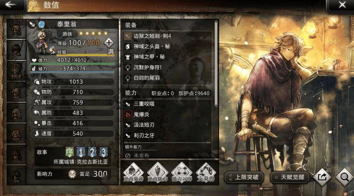Open 更改能力 change ability icon

pos(158,173)
